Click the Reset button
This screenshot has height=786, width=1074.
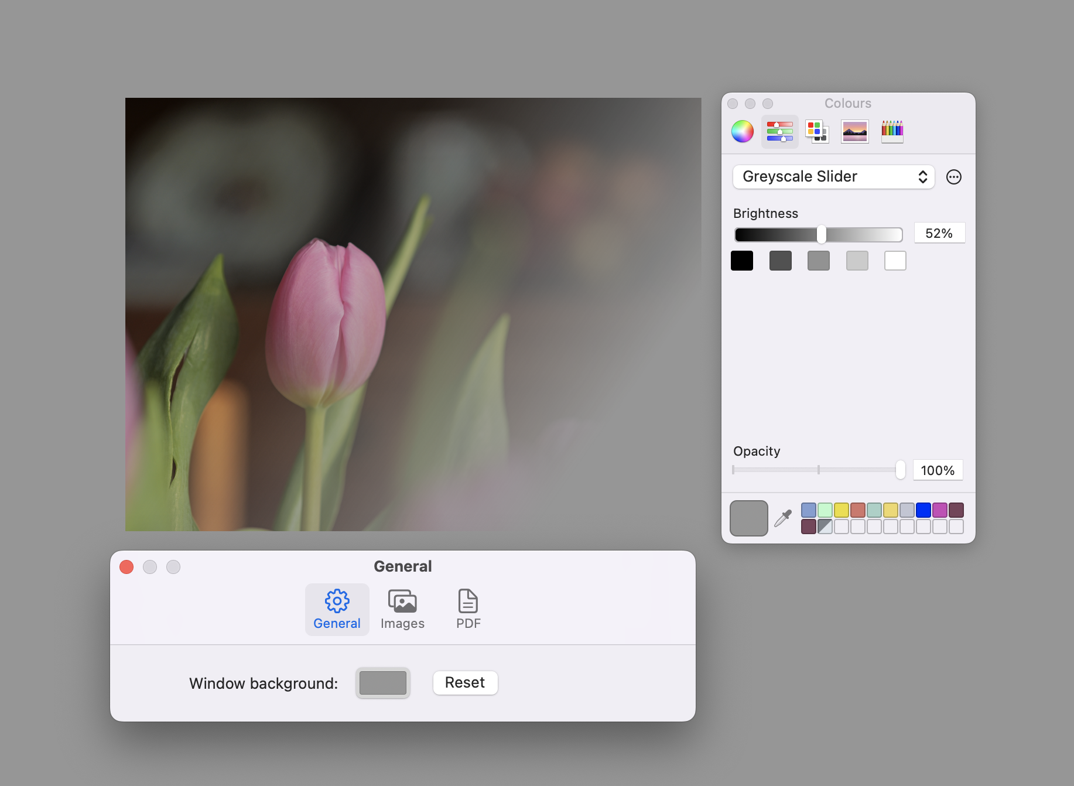click(x=465, y=683)
